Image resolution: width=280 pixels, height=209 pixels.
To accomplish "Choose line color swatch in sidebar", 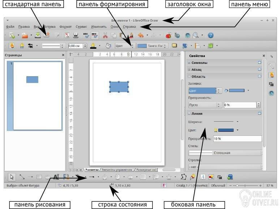I will 226,130.
